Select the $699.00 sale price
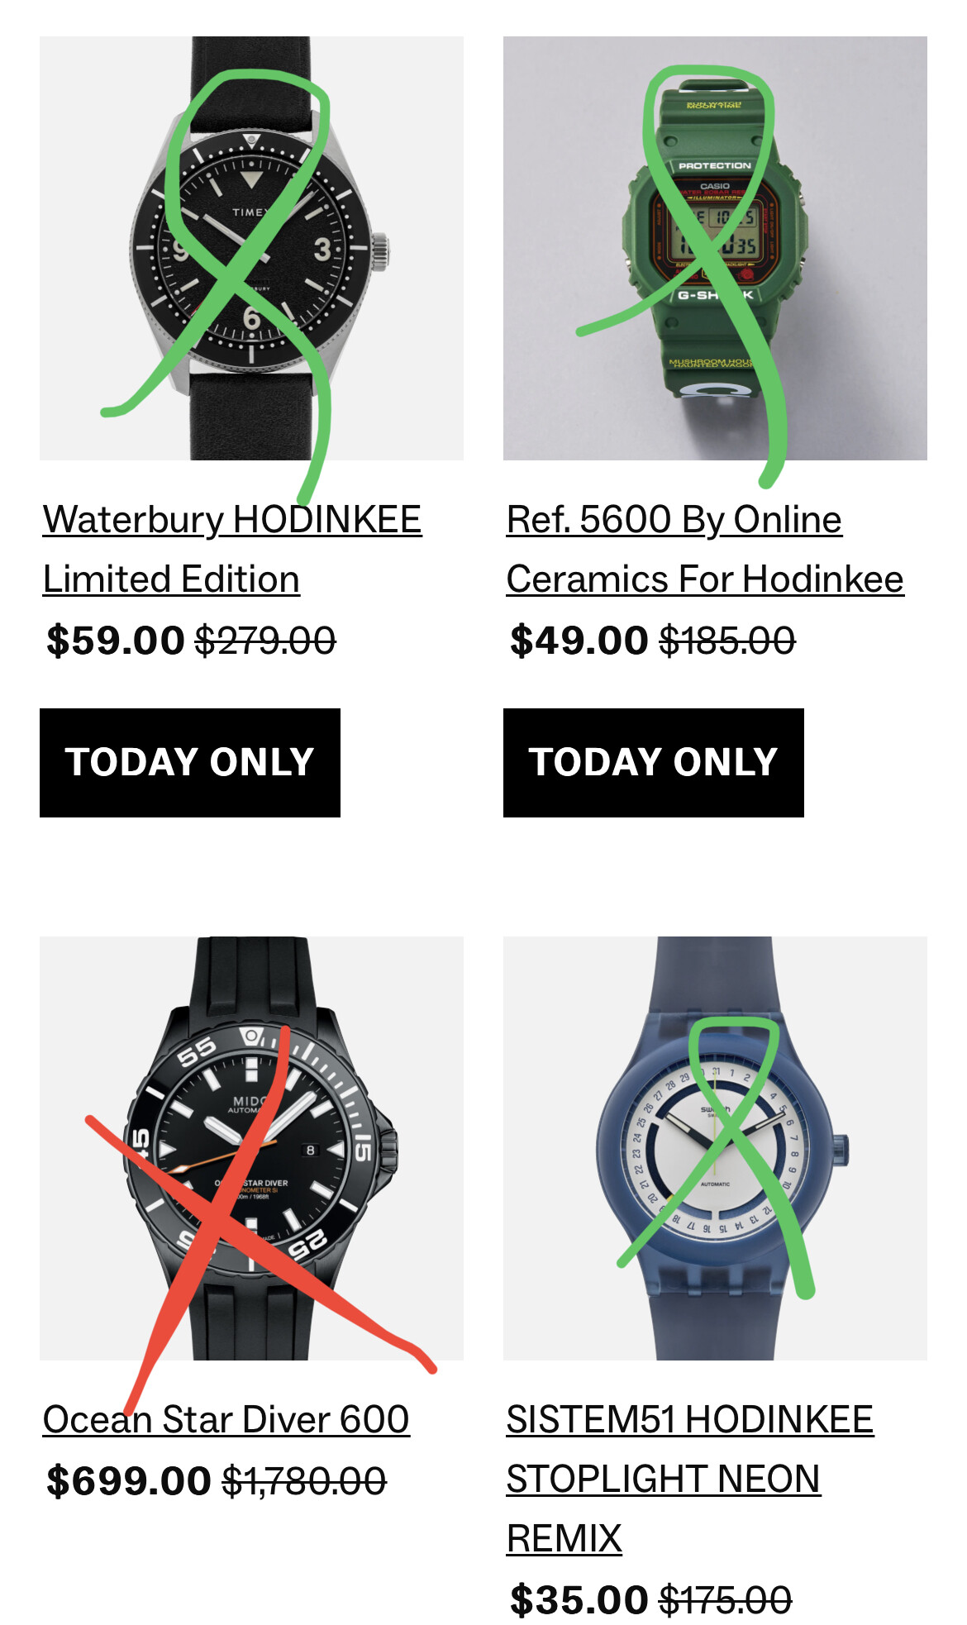This screenshot has height=1625, width=967. coord(129,1480)
